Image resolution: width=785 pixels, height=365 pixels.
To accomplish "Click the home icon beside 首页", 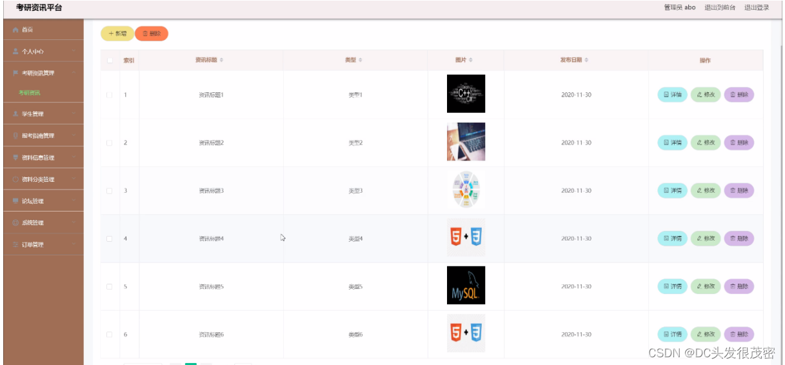I will click(15, 30).
